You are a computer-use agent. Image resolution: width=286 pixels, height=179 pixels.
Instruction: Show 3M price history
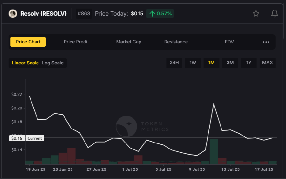tap(230, 63)
